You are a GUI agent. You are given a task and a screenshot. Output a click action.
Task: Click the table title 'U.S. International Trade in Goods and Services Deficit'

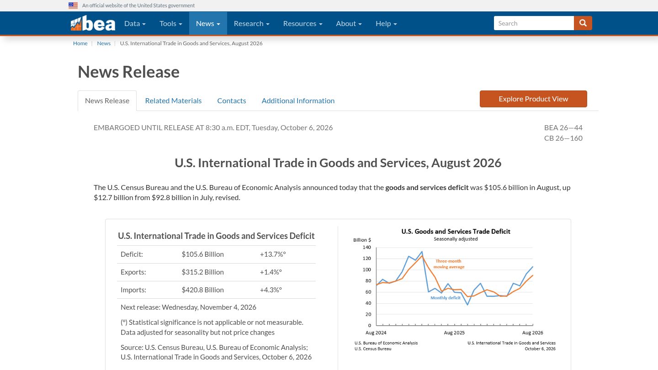[216, 236]
